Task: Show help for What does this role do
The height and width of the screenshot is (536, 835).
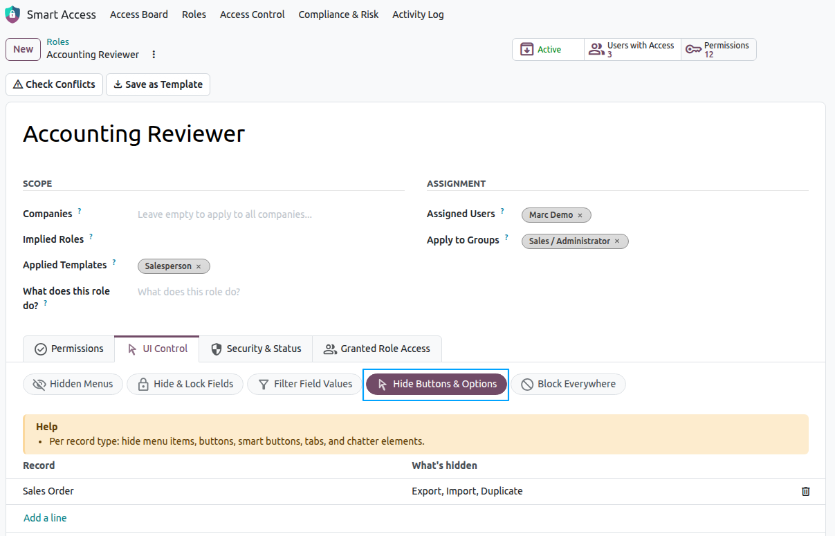Action: [46, 303]
